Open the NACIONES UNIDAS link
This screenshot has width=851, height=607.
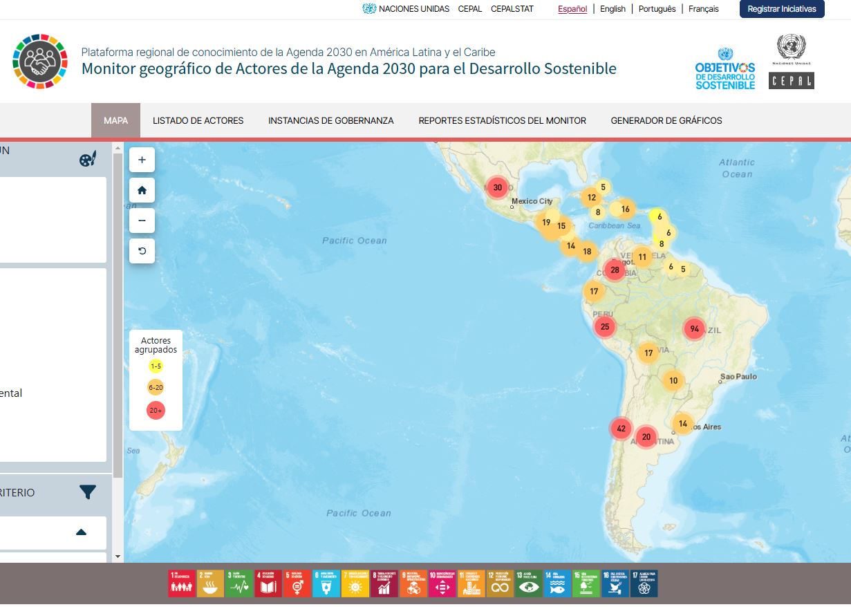point(406,9)
